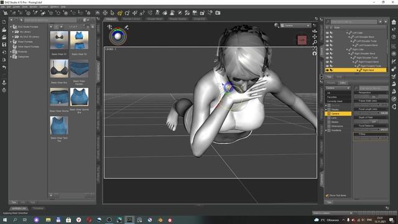The image size is (398, 224).
Task: Expand the Categories tree node
Action: tap(11, 57)
